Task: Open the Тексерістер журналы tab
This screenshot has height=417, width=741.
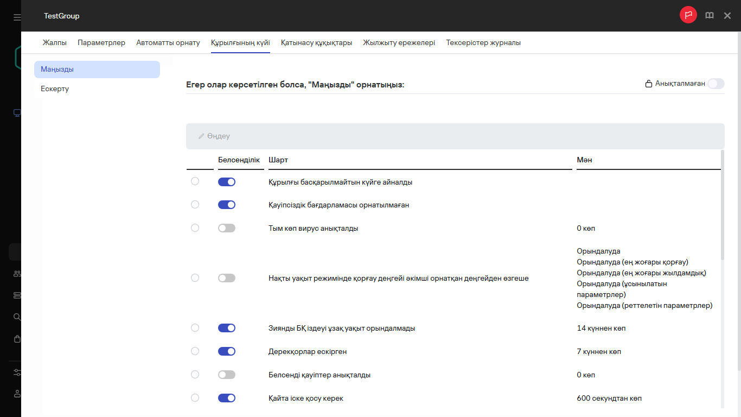Action: 483,43
